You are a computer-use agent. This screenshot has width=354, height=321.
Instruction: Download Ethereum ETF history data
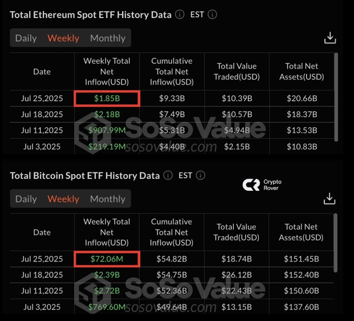(330, 38)
